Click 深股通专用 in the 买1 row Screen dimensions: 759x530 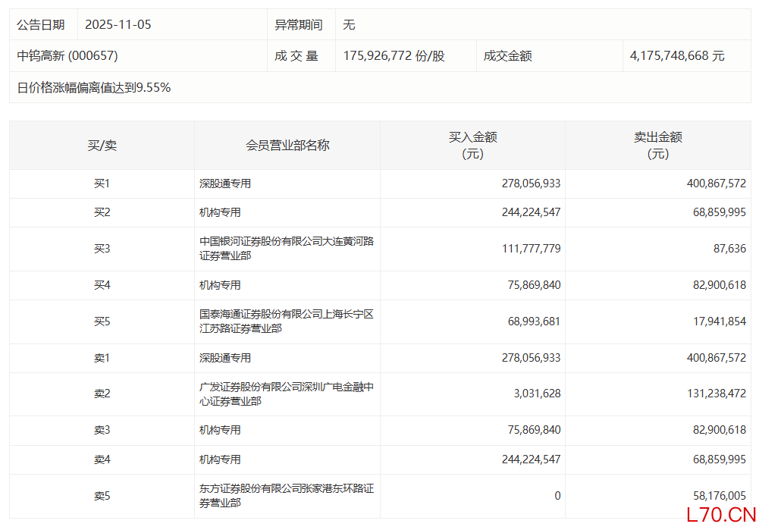[225, 183]
